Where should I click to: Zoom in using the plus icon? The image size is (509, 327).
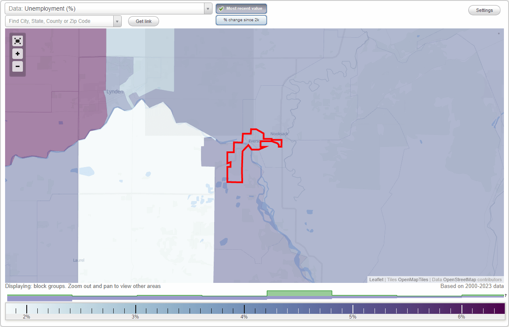(17, 54)
